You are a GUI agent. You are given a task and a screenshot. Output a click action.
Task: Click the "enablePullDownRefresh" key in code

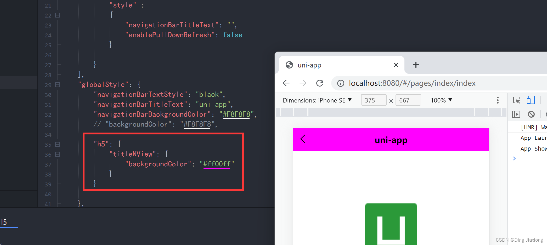tap(170, 35)
